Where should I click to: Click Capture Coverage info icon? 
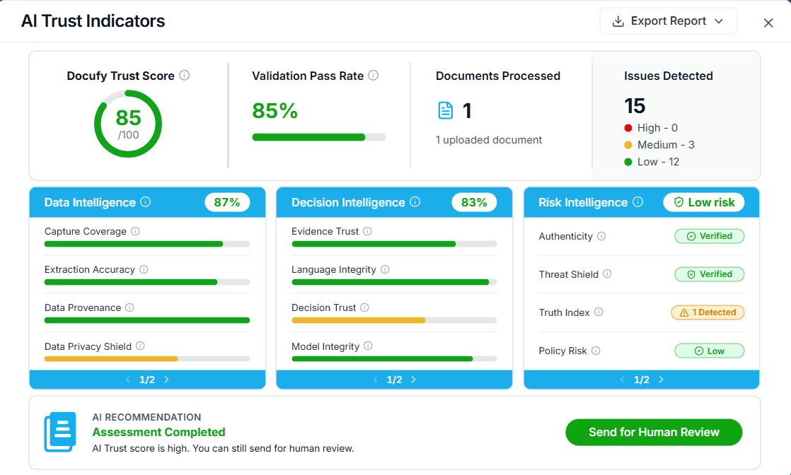click(x=135, y=231)
